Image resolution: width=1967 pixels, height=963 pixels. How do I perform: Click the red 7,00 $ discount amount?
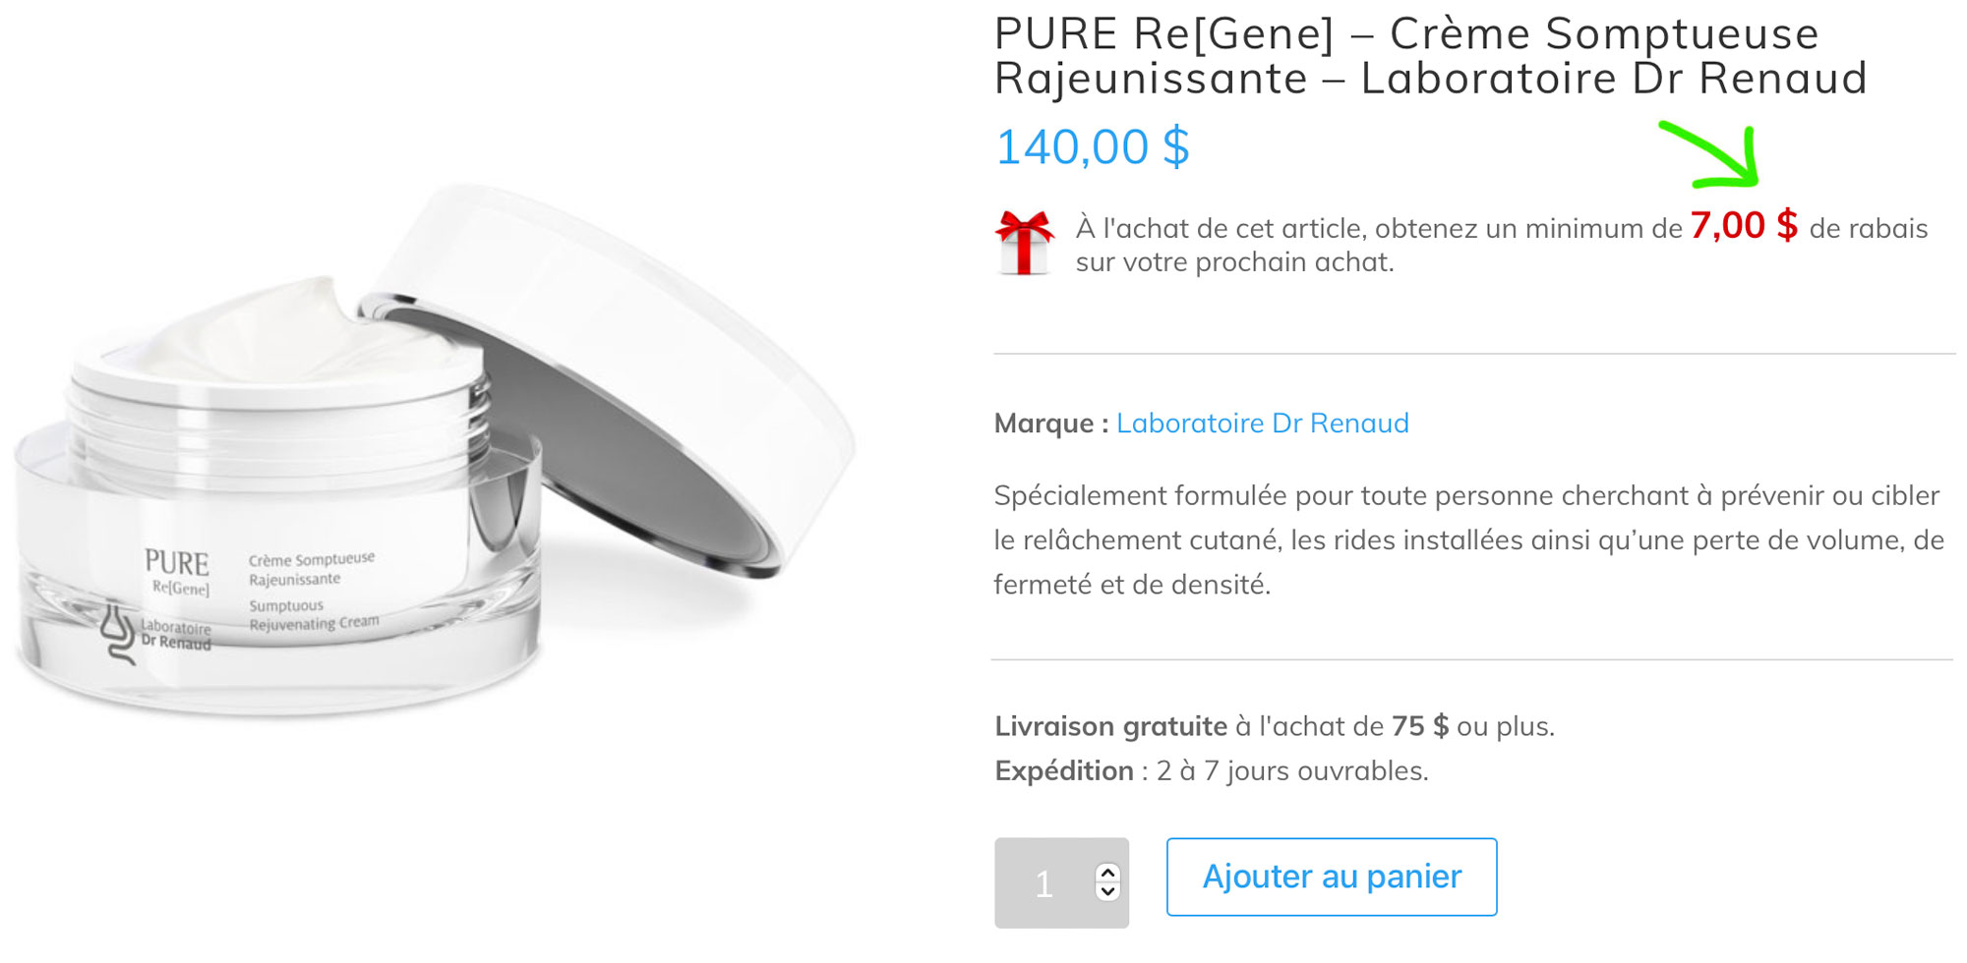pyautogui.click(x=1745, y=225)
